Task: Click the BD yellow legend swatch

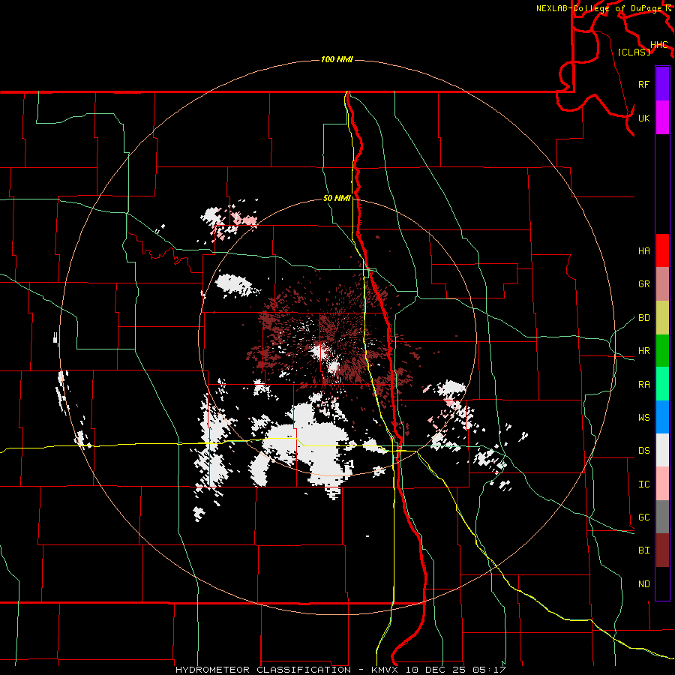Action: pyautogui.click(x=662, y=317)
